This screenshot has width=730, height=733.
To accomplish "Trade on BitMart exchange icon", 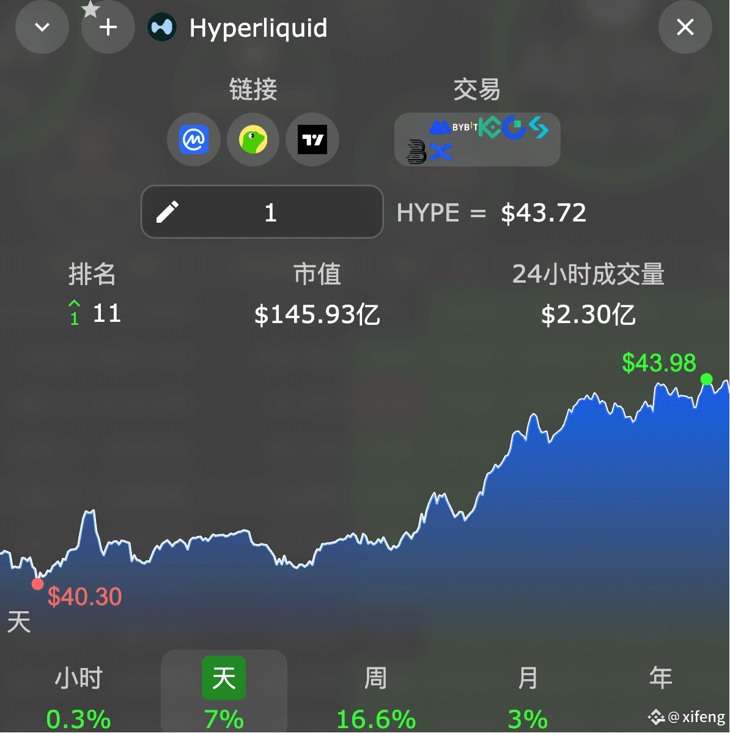I will [x=416, y=152].
